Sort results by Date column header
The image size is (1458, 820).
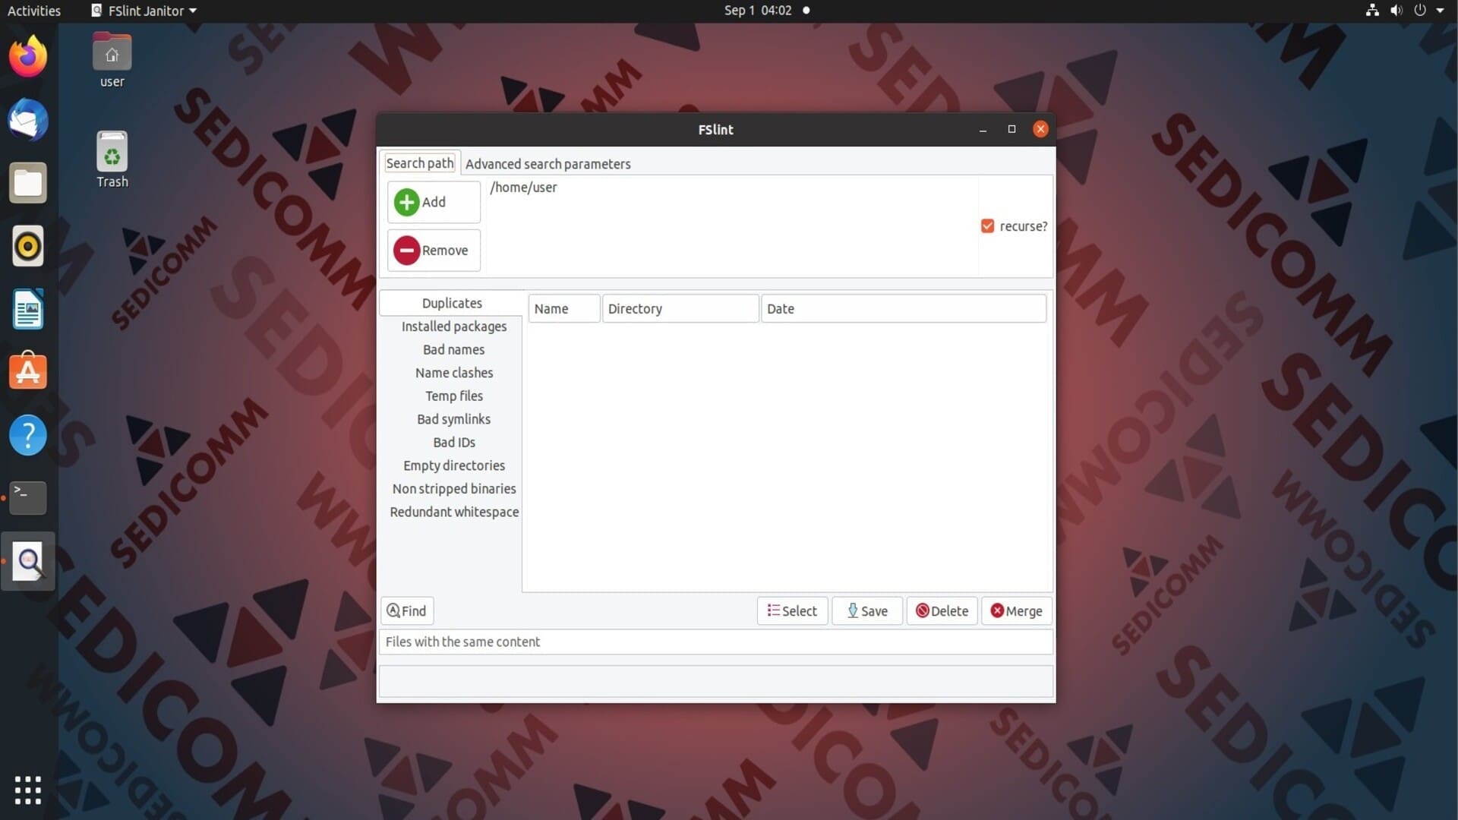904,309
